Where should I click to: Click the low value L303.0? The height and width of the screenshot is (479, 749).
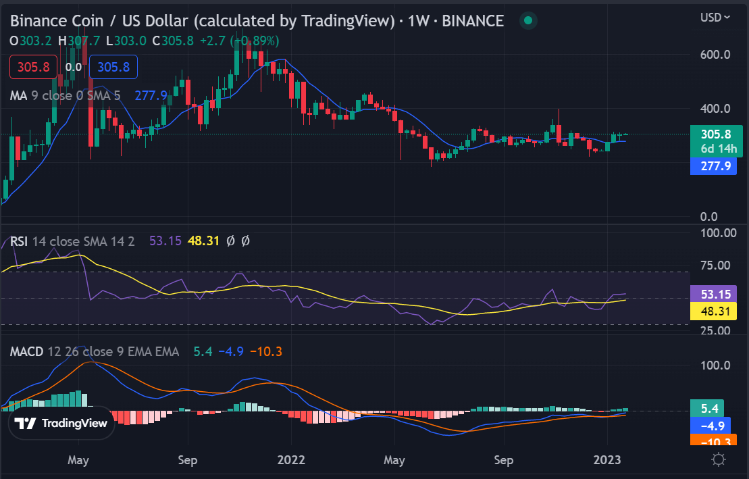(126, 41)
